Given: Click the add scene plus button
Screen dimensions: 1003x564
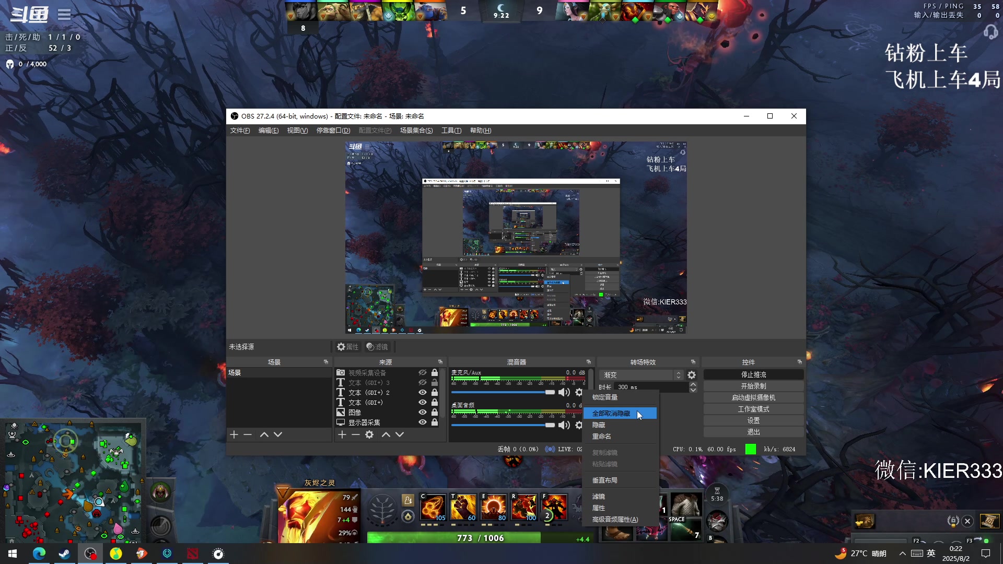Looking at the screenshot, I should [234, 434].
